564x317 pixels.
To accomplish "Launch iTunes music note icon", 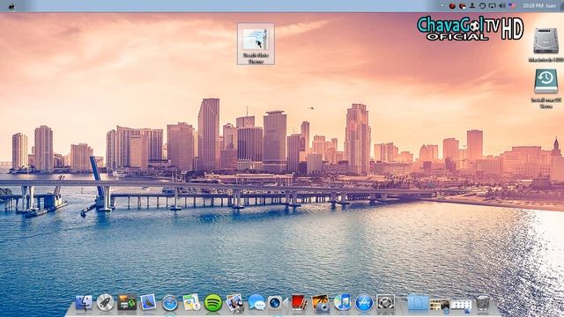I will pos(342,303).
